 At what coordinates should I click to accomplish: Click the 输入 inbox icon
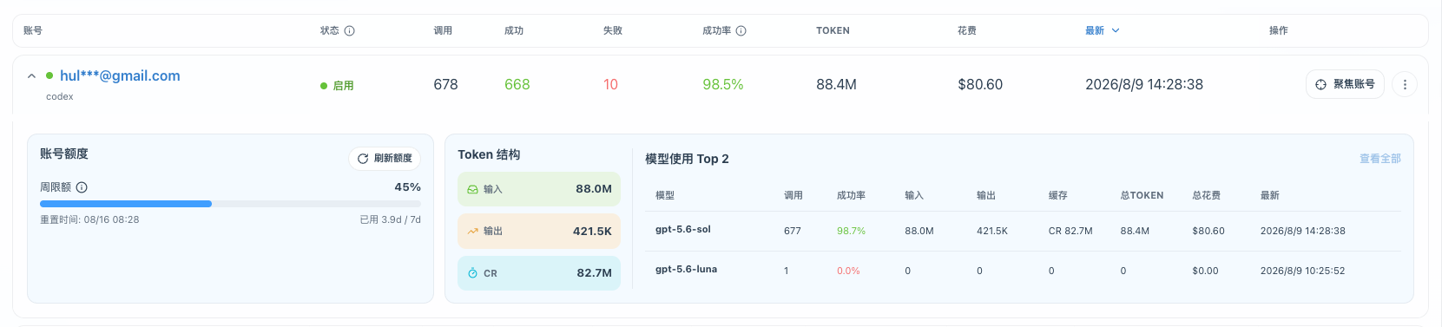coord(472,189)
